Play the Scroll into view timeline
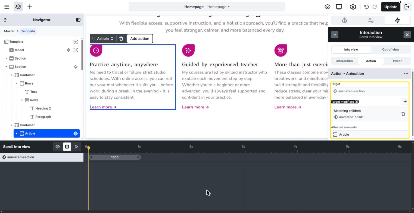Screen dimensions: 414x213 76,147
